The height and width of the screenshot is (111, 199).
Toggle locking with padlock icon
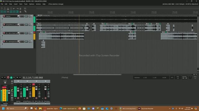click(20, 12)
